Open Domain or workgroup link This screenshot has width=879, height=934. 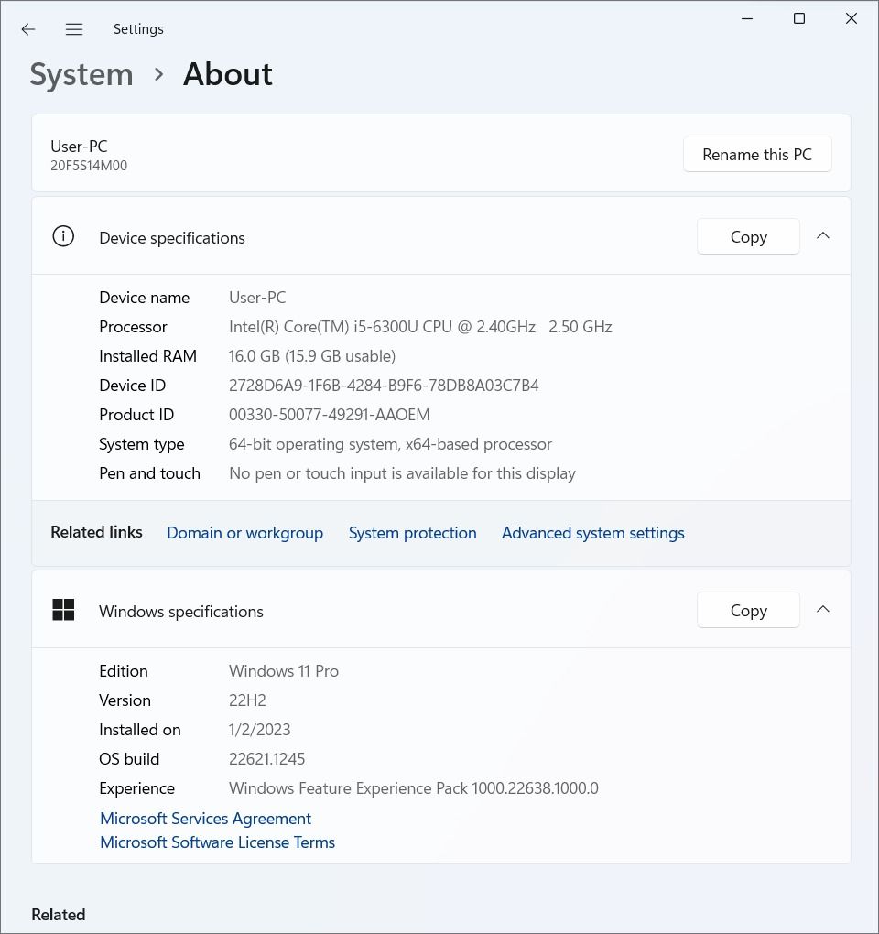[244, 533]
